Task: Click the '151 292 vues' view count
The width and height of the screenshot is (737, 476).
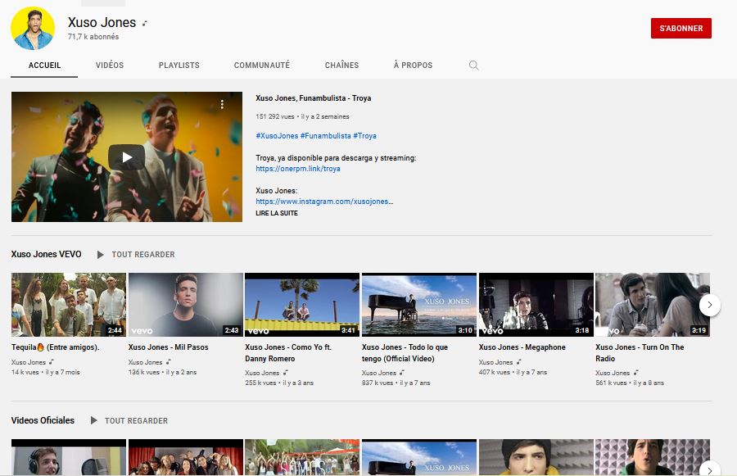Action: coord(275,116)
